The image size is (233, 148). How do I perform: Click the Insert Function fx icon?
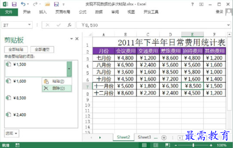click(70, 25)
